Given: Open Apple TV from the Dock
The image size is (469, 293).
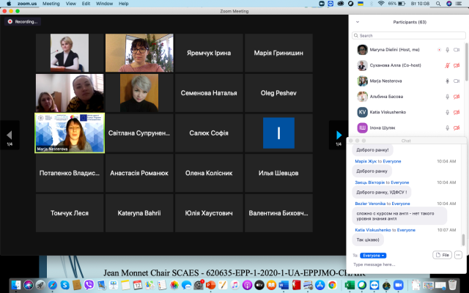Looking at the screenshot, I should click(x=259, y=285).
